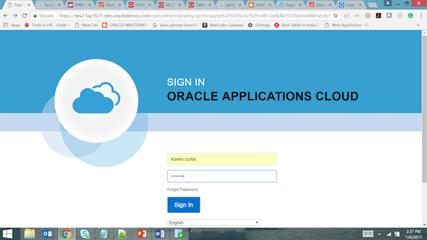The width and height of the screenshot is (427, 240).
Task: Switch to the parti Google tab
Action: click(230, 5)
